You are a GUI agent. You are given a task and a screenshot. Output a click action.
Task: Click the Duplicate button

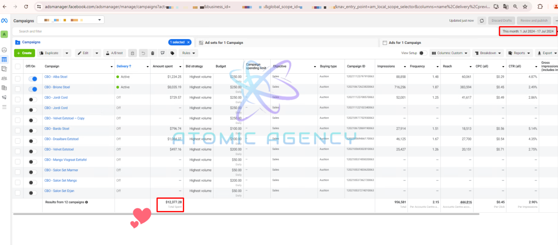click(x=50, y=53)
